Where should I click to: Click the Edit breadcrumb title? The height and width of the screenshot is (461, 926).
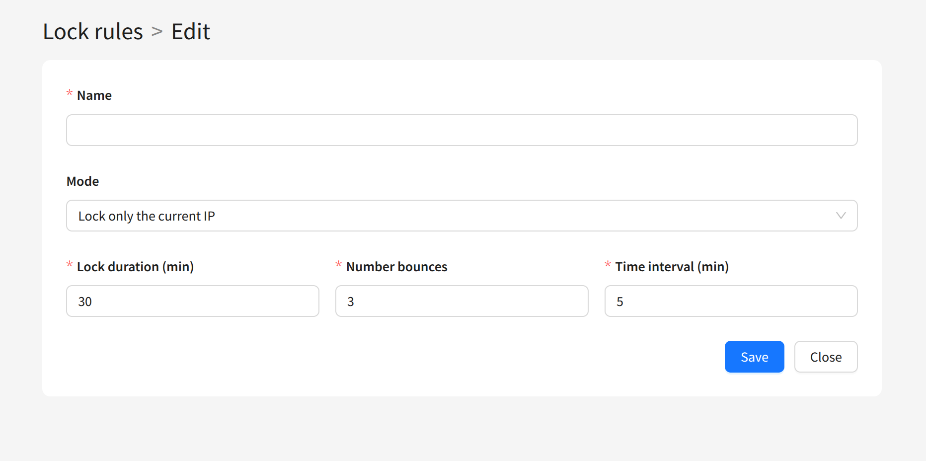(x=191, y=32)
